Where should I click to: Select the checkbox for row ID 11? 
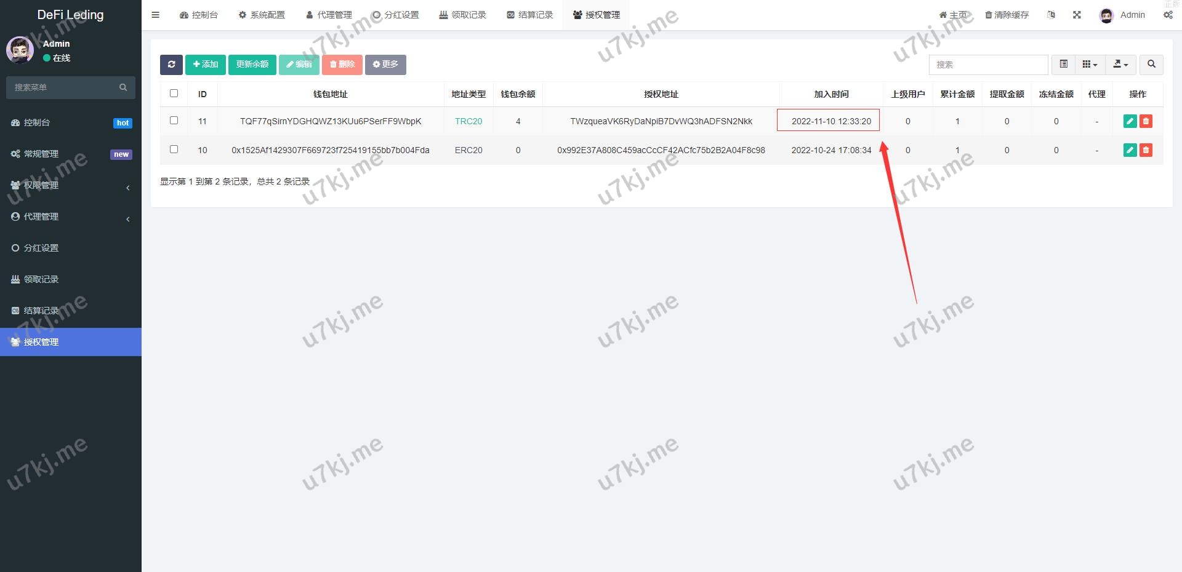click(x=174, y=121)
